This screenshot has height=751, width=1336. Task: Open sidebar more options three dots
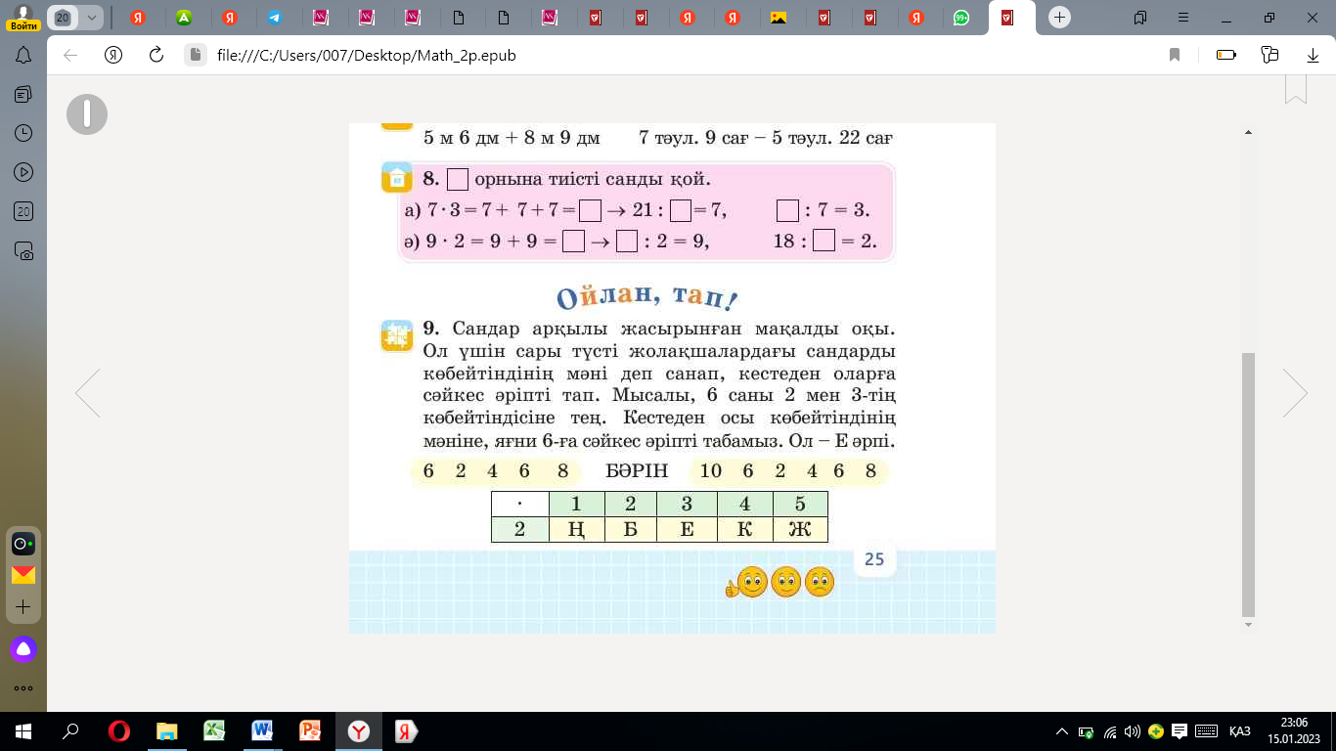pos(23,687)
